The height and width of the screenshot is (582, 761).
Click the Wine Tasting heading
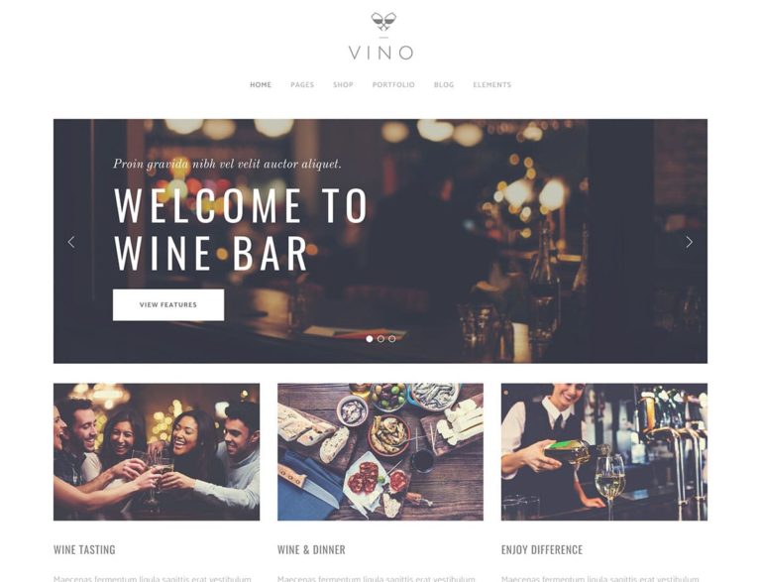(84, 550)
